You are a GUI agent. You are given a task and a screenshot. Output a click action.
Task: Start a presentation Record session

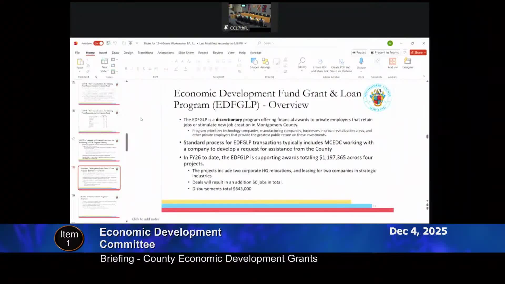[359, 52]
